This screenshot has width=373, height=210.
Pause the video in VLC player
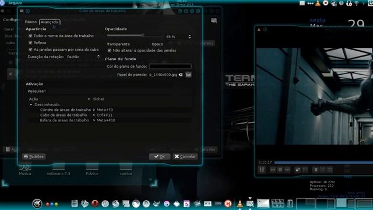pyautogui.click(x=262, y=170)
